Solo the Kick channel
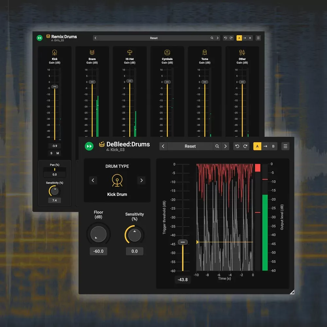Image resolution: width=327 pixels, height=327 pixels. click(x=52, y=153)
